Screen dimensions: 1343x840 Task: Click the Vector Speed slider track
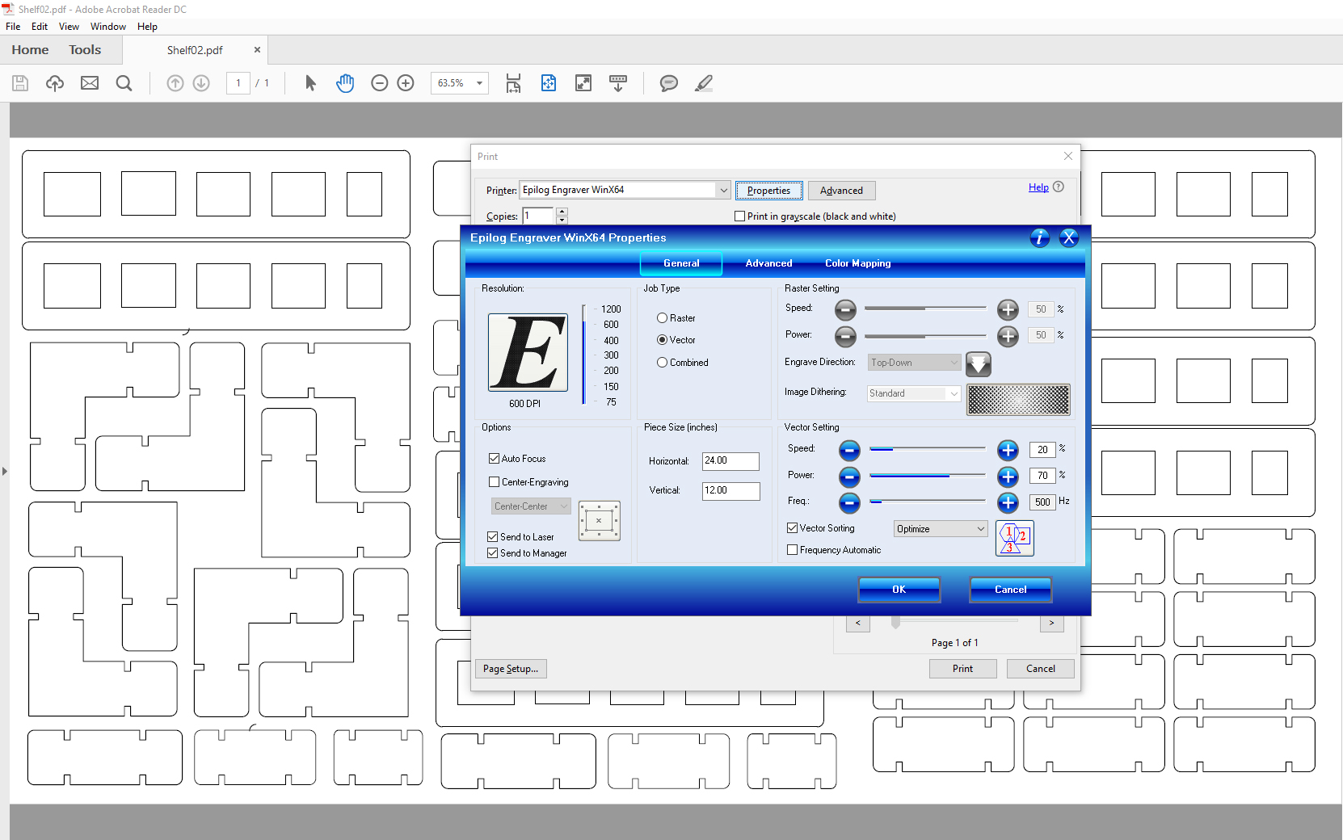point(928,448)
